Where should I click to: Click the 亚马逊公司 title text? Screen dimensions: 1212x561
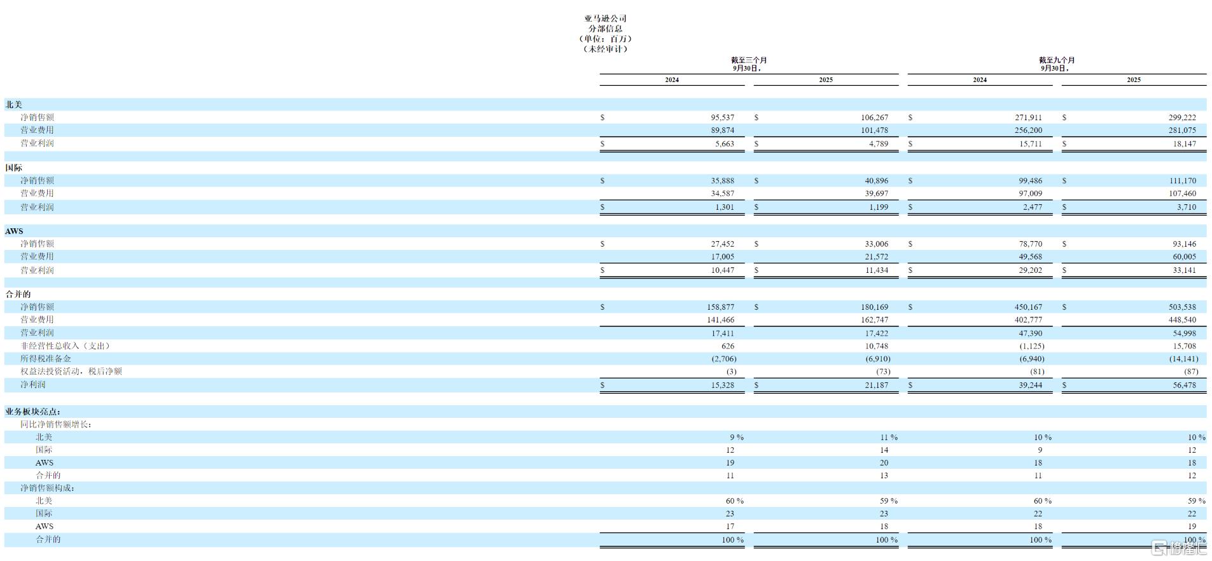tap(606, 18)
